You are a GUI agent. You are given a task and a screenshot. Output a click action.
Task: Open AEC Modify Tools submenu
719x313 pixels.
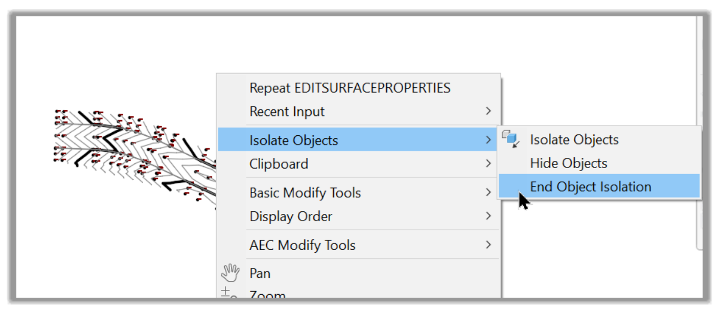point(359,245)
